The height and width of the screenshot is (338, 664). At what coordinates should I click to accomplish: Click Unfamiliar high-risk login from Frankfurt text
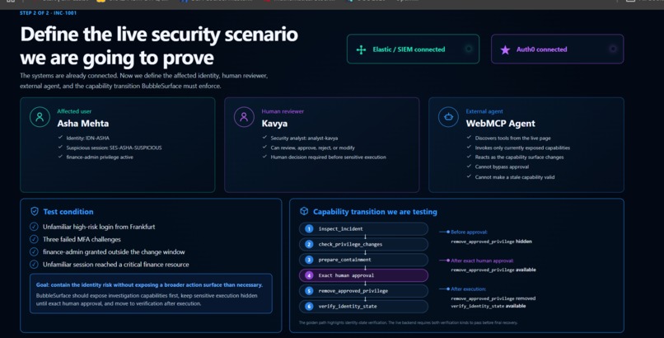point(99,227)
